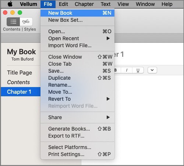Image resolution: width=184 pixels, height=166 pixels.
Task: Minimize the window with yellow button
Action: click(x=13, y=13)
